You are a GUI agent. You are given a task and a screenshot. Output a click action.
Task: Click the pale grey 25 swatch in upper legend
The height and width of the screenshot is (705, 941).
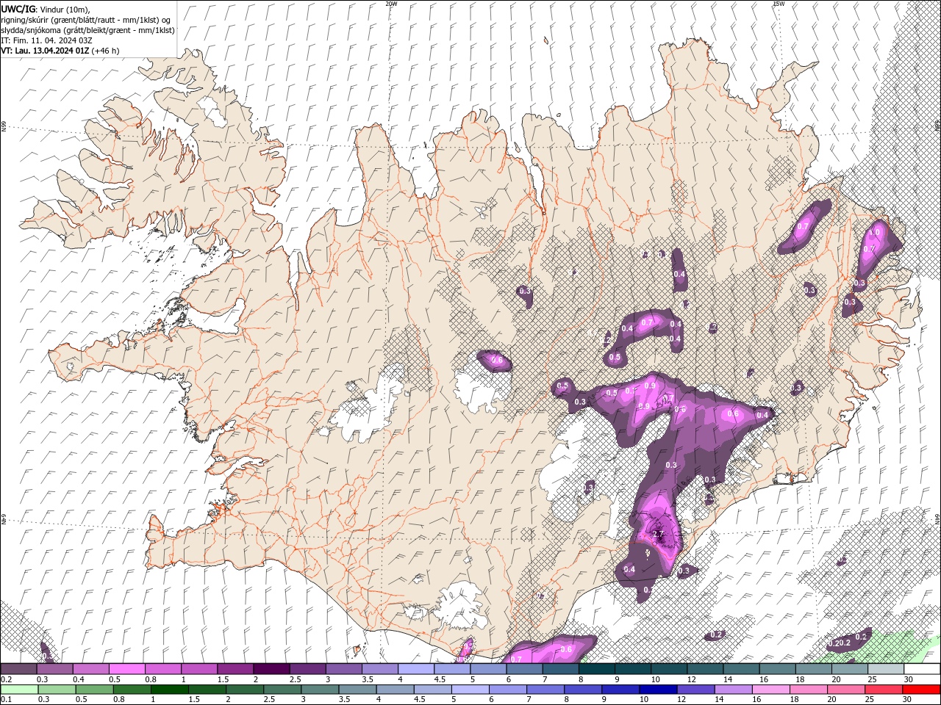(886, 669)
